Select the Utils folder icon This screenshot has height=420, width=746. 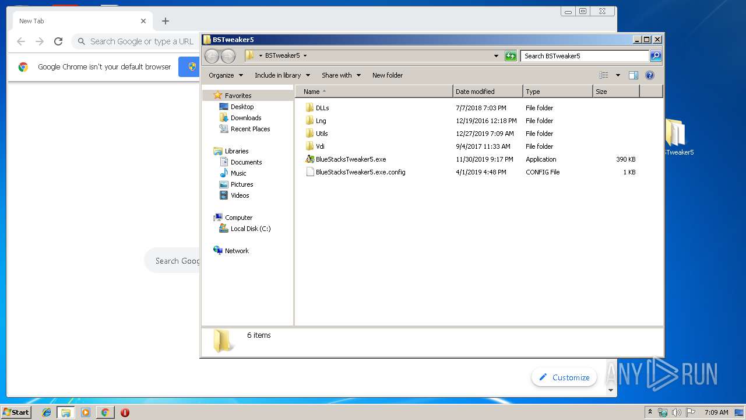(x=309, y=134)
